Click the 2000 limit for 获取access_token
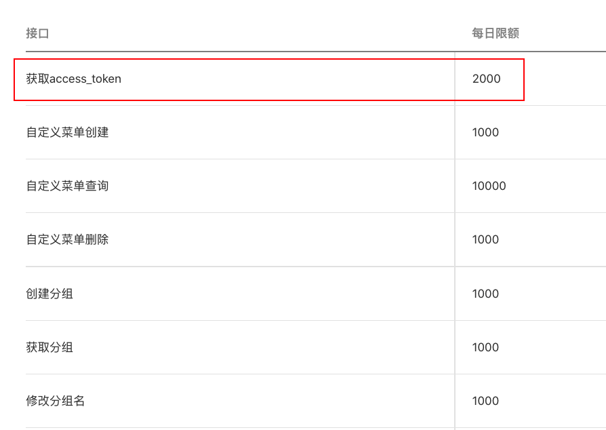This screenshot has height=430, width=606. tap(487, 79)
